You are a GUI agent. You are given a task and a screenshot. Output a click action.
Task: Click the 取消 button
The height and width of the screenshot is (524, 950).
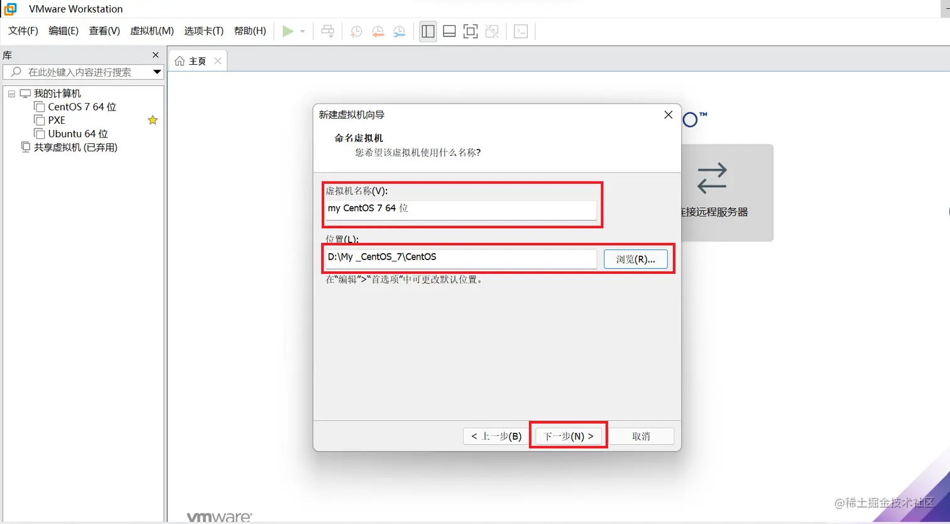tap(641, 436)
